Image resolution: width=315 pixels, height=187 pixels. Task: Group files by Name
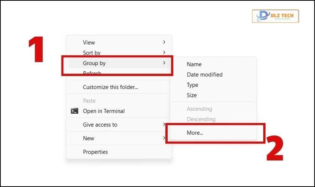pyautogui.click(x=194, y=64)
